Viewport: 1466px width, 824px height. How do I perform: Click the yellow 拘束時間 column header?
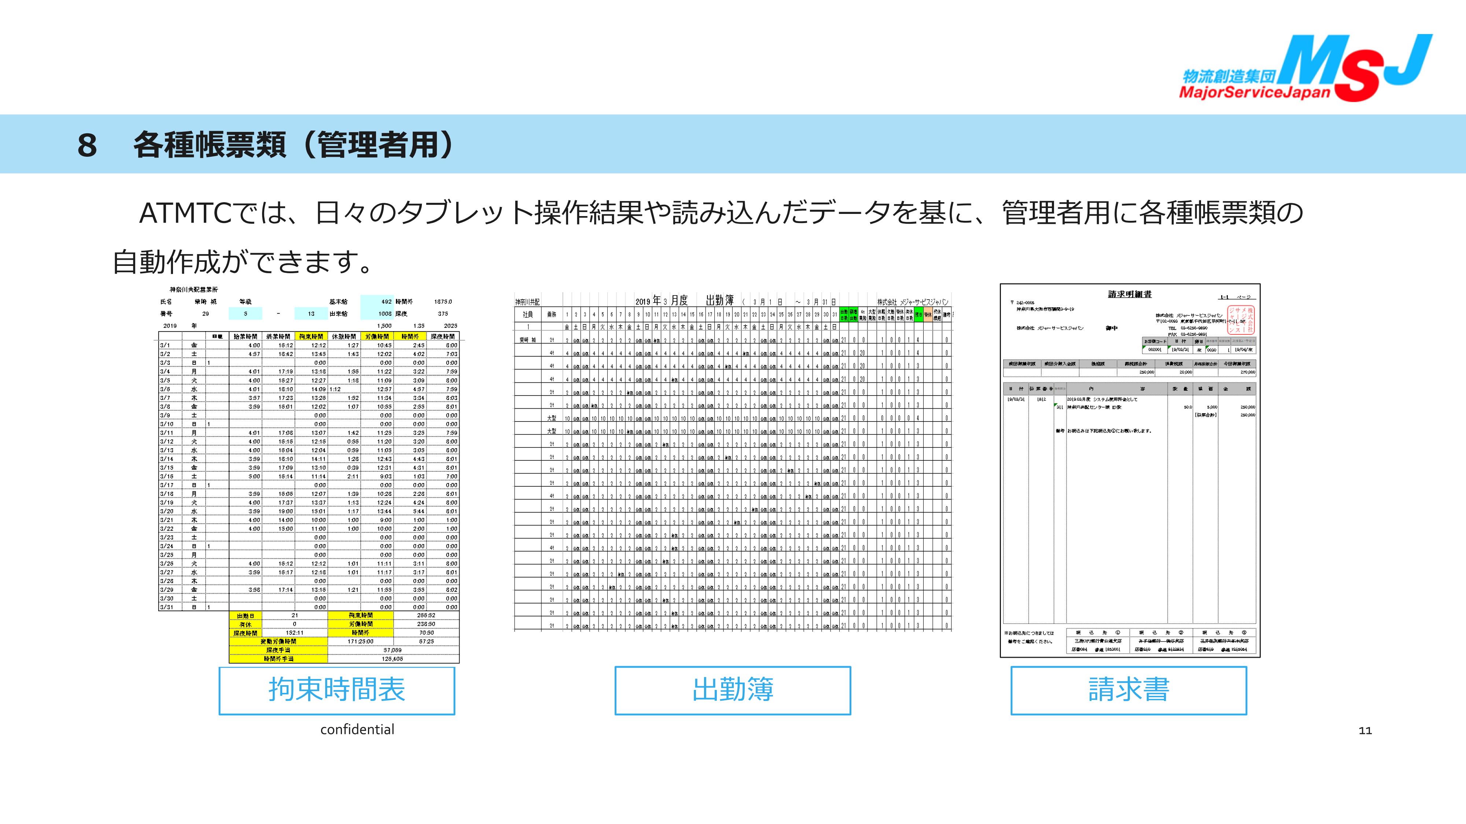point(311,337)
